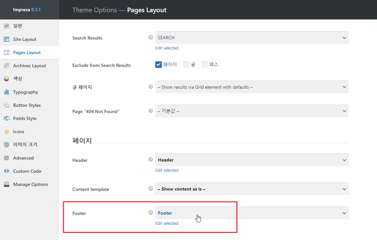Select the Pages Layout menu item
Image resolution: width=377 pixels, height=240 pixels.
point(30,52)
